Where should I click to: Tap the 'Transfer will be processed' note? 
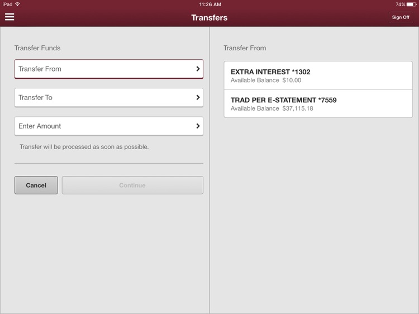(84, 147)
